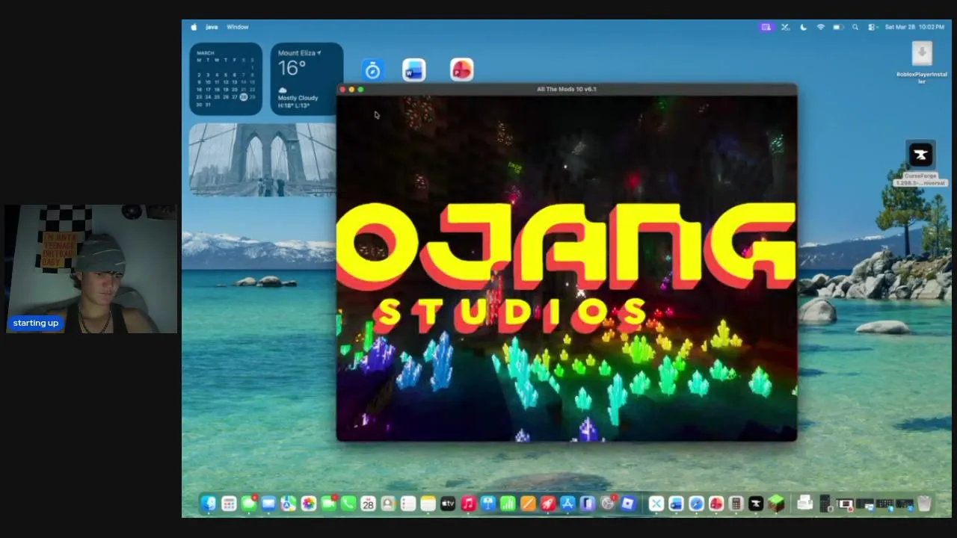Open Spotlight search in menu bar
957x538 pixels.
click(855, 27)
